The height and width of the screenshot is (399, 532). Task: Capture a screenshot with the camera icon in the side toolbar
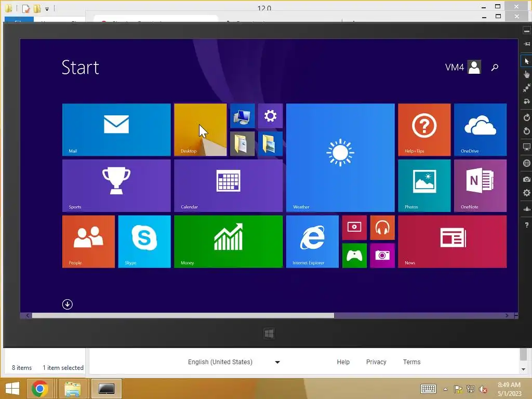(527, 179)
